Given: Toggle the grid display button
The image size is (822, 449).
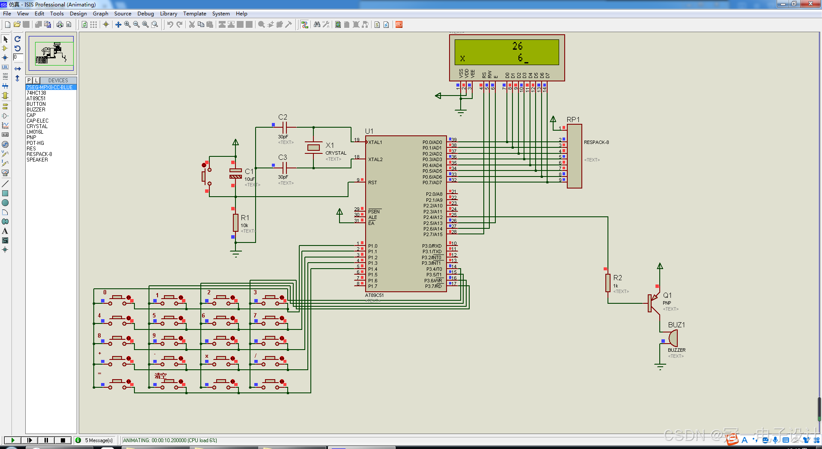Looking at the screenshot, I should [x=93, y=24].
